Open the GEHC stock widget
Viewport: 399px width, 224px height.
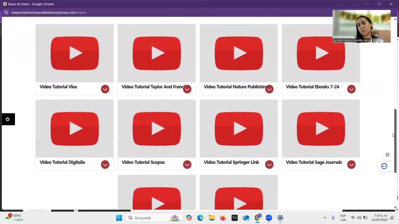(x=14, y=217)
